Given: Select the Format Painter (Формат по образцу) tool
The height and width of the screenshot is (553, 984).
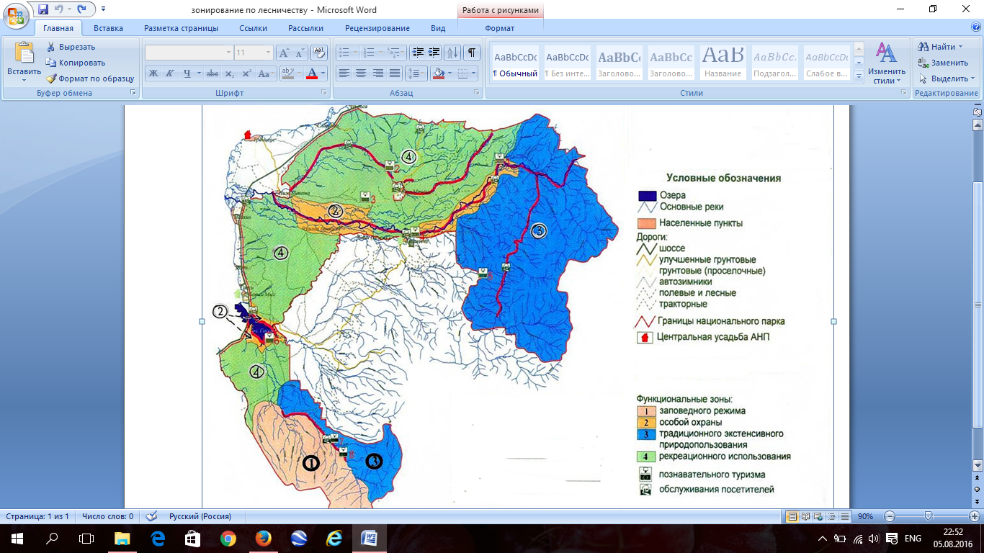Looking at the screenshot, I should 51,78.
